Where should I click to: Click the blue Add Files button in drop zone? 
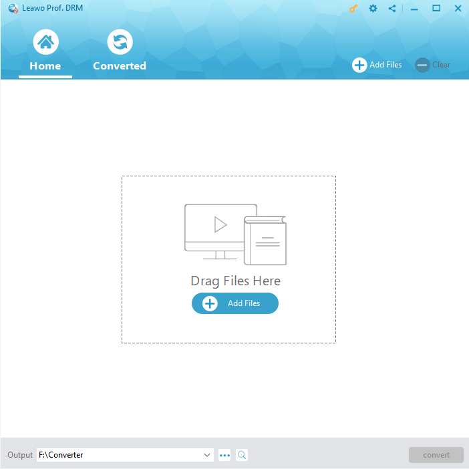coord(235,303)
